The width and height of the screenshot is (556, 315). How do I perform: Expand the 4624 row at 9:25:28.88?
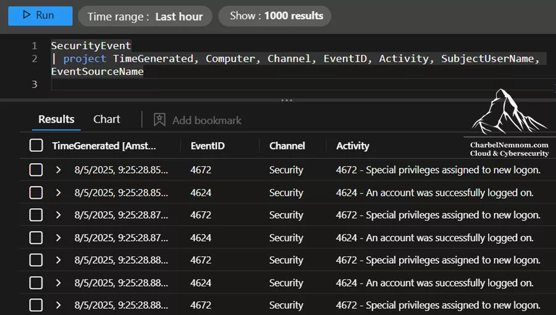click(59, 283)
